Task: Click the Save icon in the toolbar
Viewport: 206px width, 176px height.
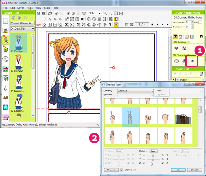Action: 44,13
